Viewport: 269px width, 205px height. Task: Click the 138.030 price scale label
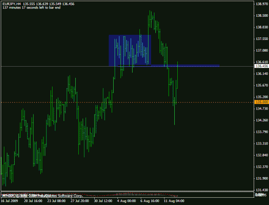262,27
